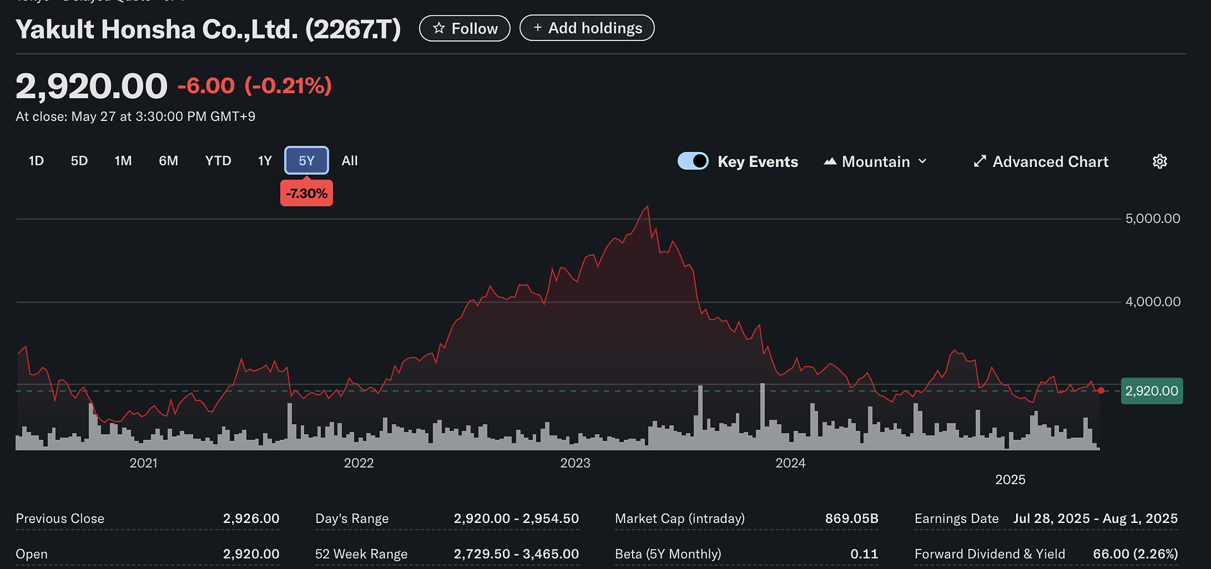Click the 2022 x-axis year label
The width and height of the screenshot is (1211, 569).
359,463
